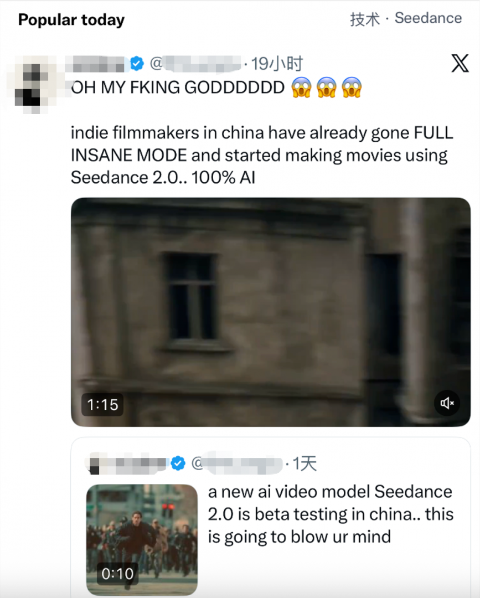Click the last screaming face emoji
Screen dimensions: 480x598
click(352, 87)
